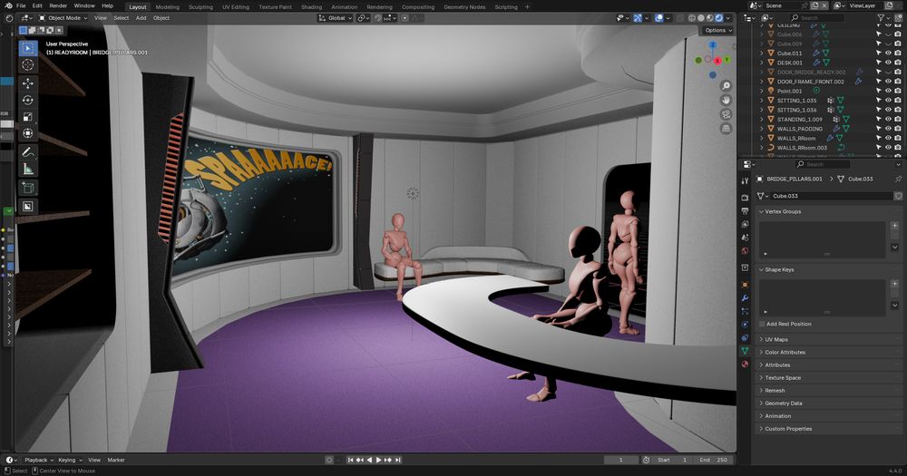Open the Object Data green triangle tab
This screenshot has width=907, height=476.
(745, 351)
